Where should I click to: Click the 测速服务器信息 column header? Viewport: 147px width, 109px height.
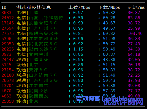click(x=34, y=7)
